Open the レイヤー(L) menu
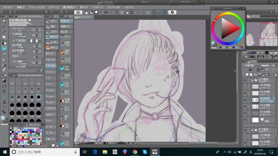The width and height of the screenshot is (278, 156). [54, 7]
